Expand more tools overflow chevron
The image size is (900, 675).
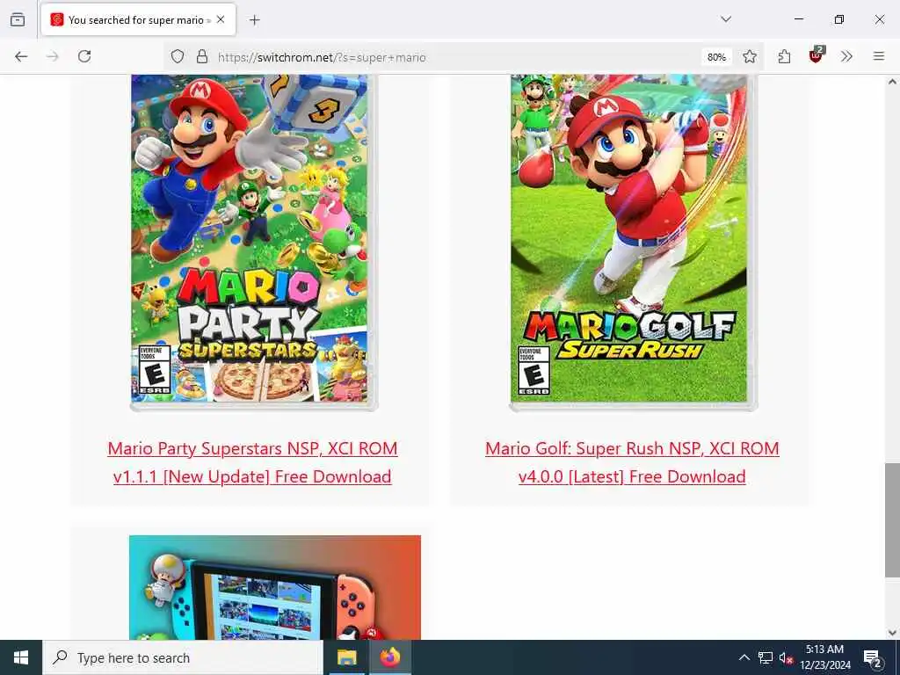[846, 56]
